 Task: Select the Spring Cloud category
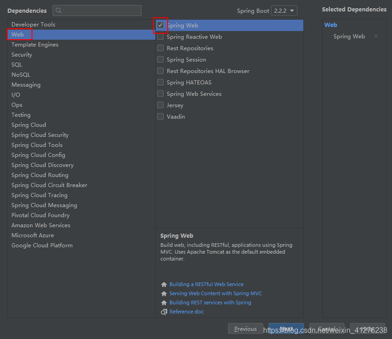81,125
